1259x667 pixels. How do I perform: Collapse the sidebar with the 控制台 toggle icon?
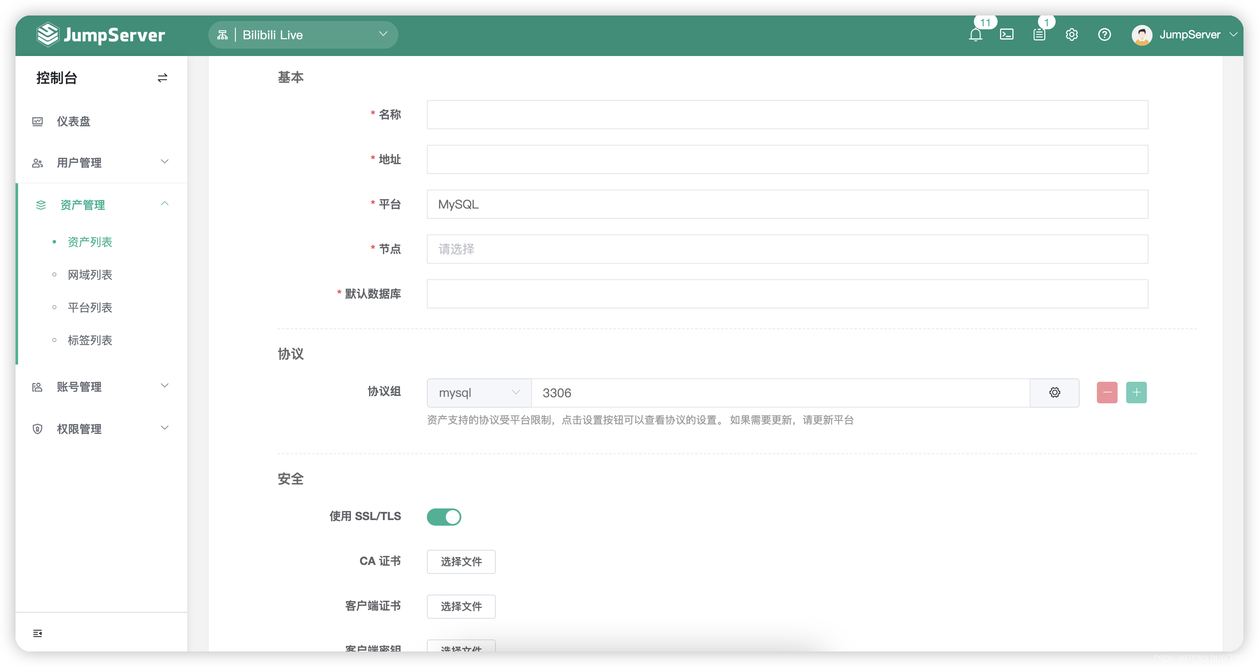pyautogui.click(x=162, y=78)
